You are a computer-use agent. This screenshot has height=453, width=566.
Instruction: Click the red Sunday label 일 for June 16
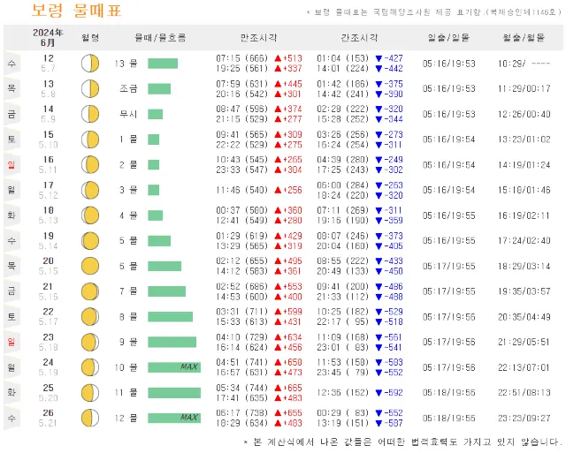click(11, 164)
